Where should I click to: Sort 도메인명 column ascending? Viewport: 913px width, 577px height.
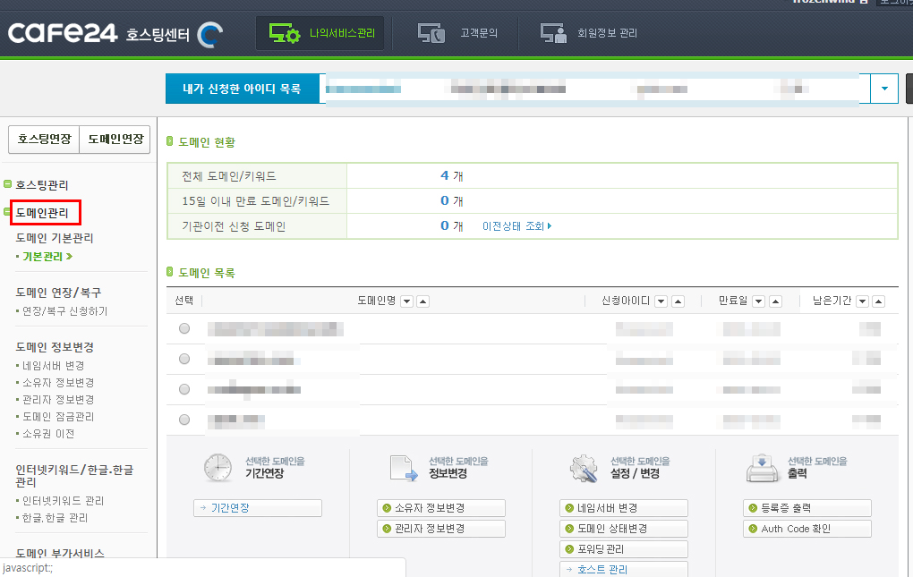pos(423,301)
